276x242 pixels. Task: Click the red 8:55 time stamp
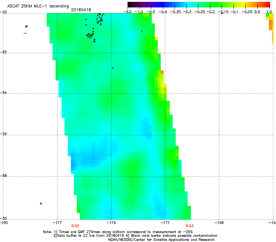pyautogui.click(x=75, y=226)
